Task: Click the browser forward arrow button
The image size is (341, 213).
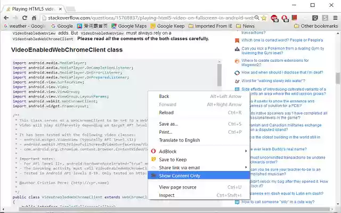Action: (15, 18)
